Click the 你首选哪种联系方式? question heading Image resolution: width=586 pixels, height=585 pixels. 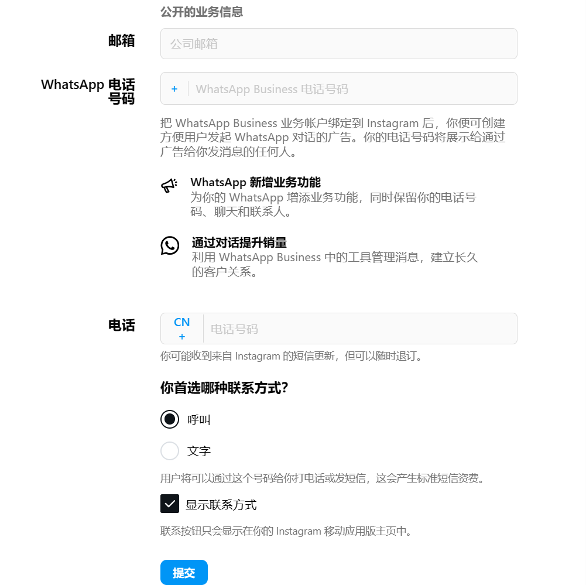pos(224,388)
